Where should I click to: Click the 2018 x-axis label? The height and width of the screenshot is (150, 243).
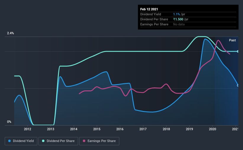[166, 129]
